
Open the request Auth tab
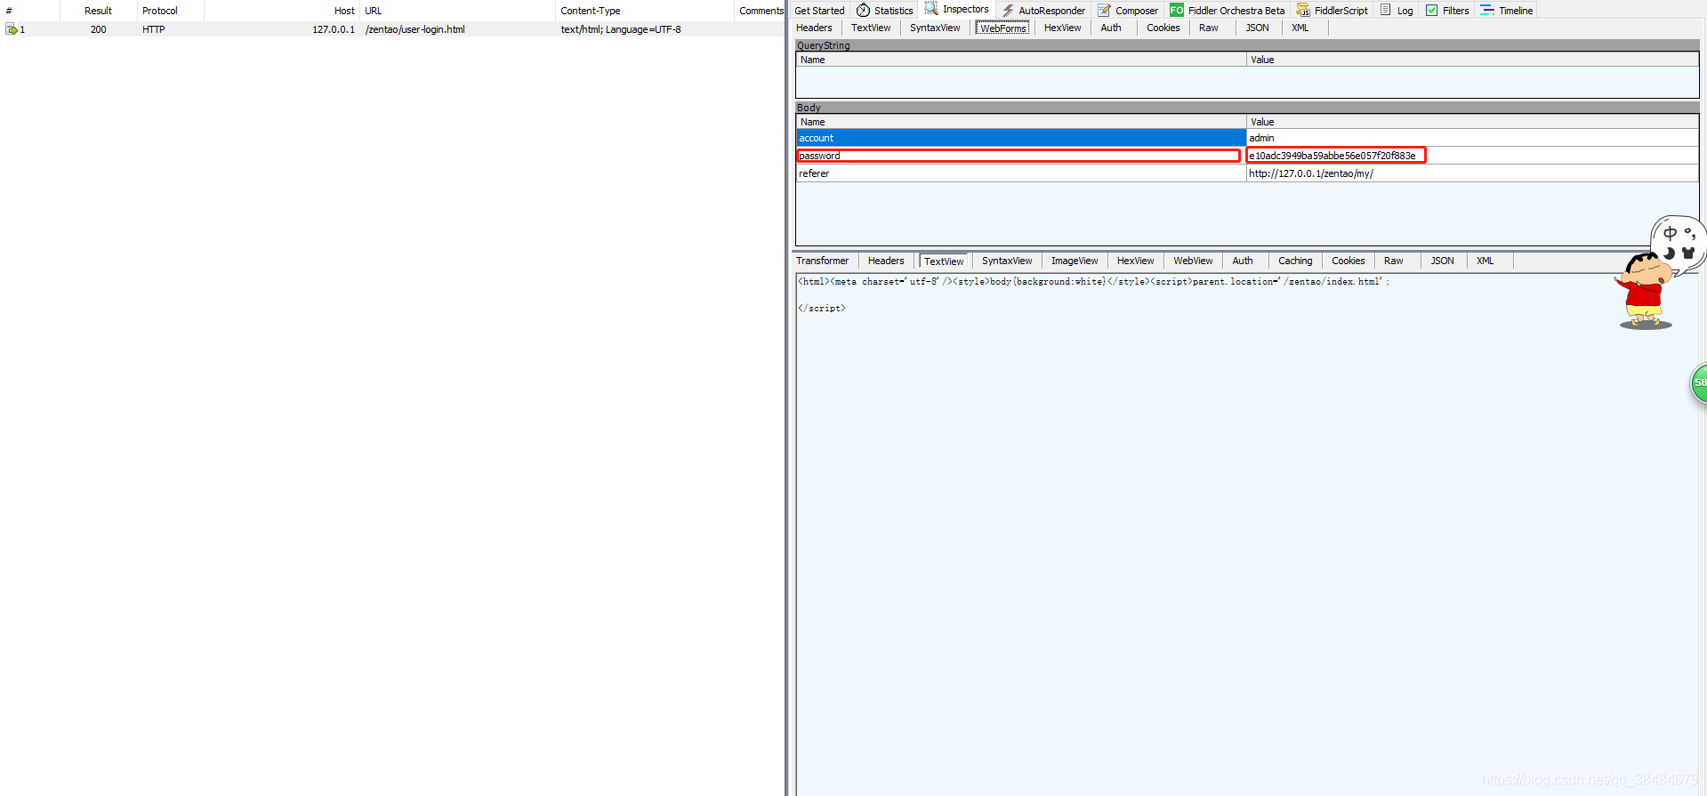(x=1111, y=28)
